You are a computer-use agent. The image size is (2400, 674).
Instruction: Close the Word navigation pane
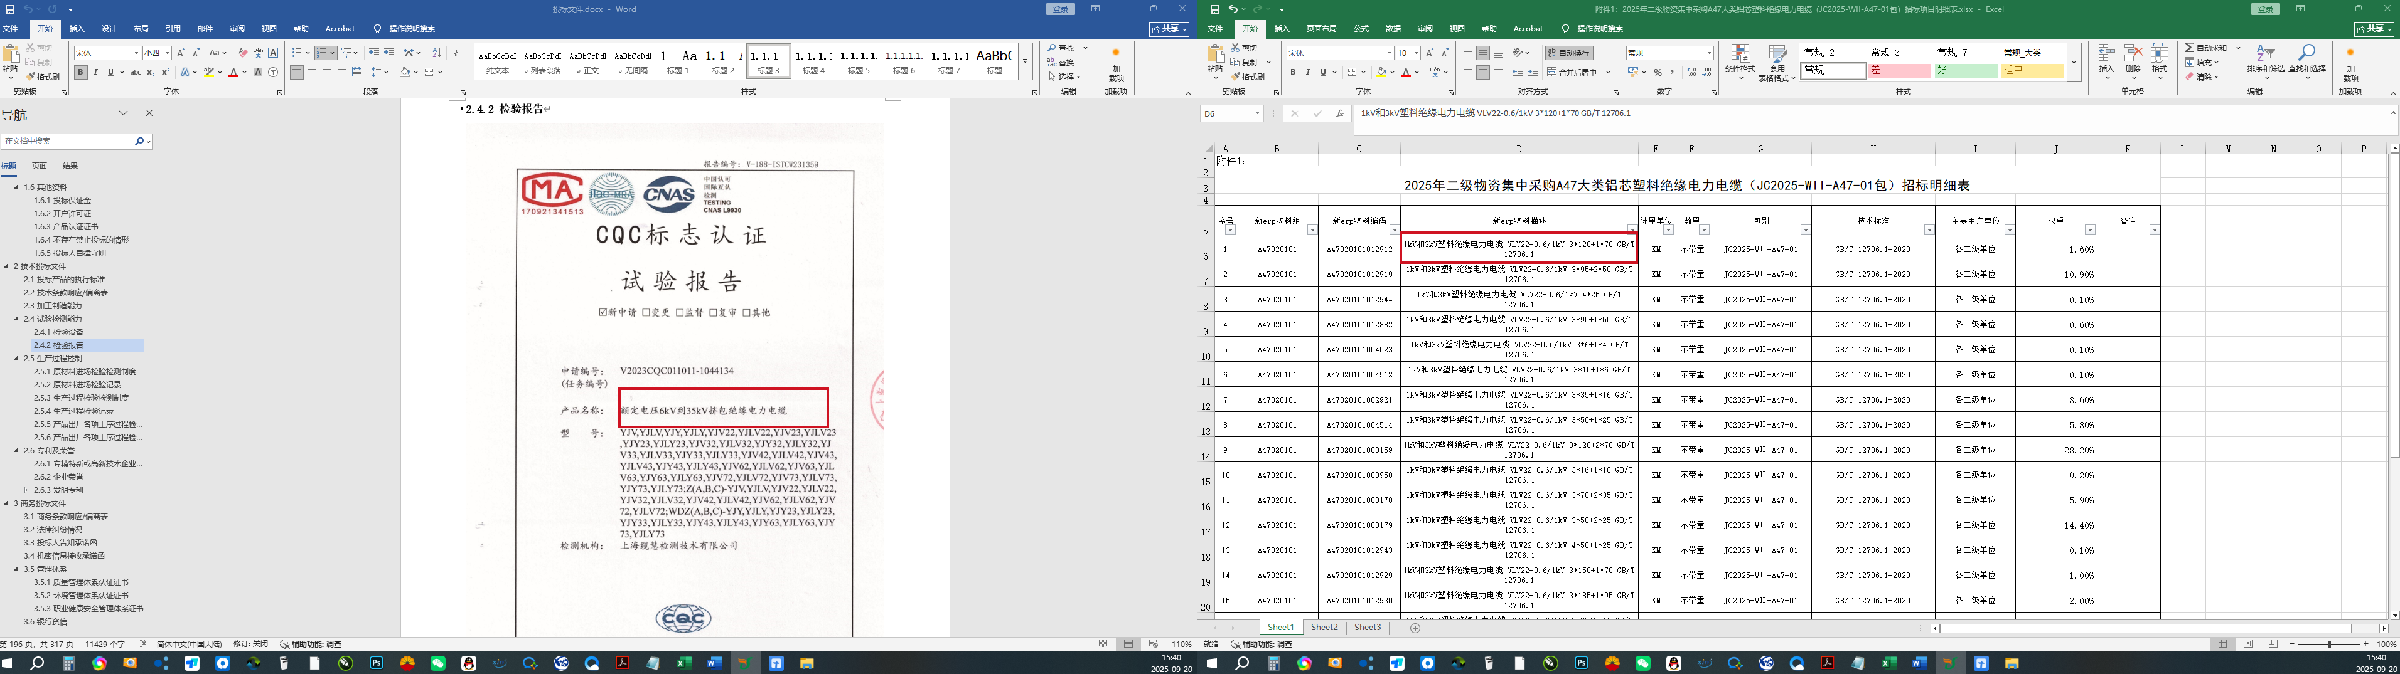[149, 113]
